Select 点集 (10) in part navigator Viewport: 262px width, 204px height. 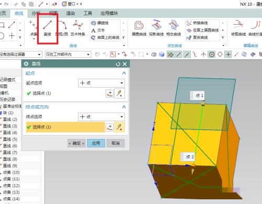pos(10,173)
